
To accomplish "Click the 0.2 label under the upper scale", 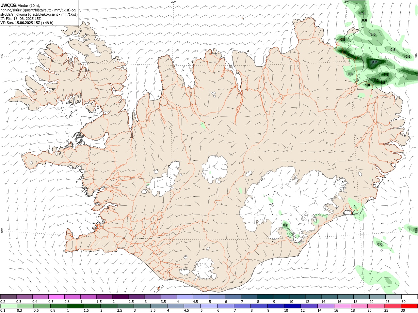I will coord(3,302).
